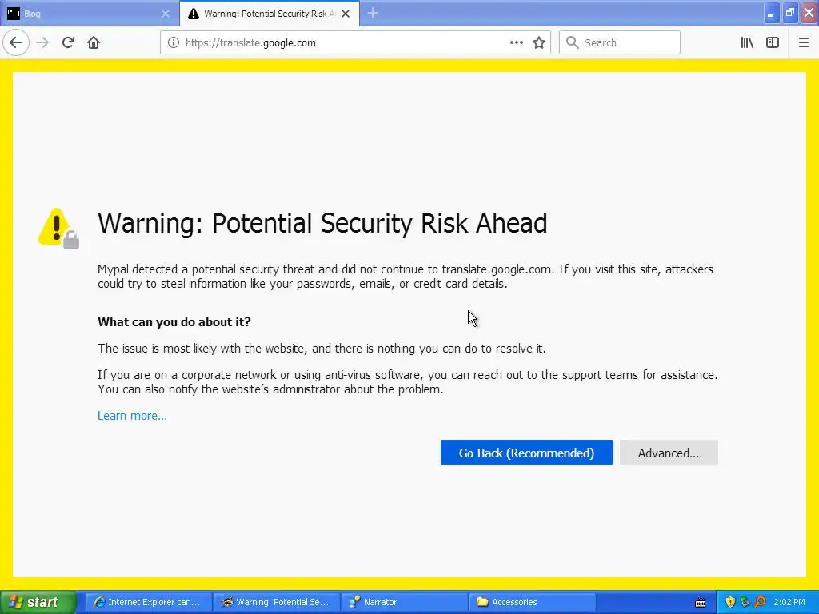
Task: Close the Warning security risk tab
Action: pos(346,14)
